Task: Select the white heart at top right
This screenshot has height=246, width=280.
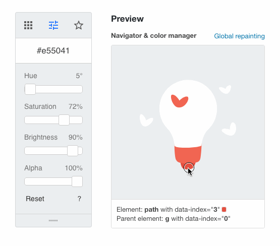Action: click(226, 89)
